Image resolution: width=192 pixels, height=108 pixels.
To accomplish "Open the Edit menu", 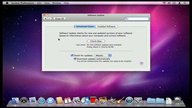I will click(x=39, y=3).
